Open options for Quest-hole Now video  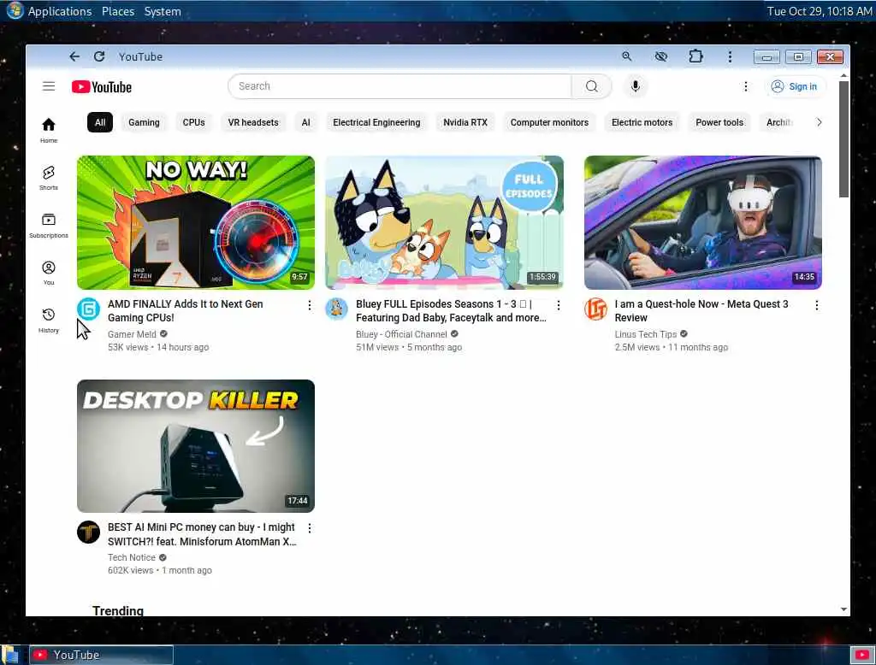tap(816, 305)
